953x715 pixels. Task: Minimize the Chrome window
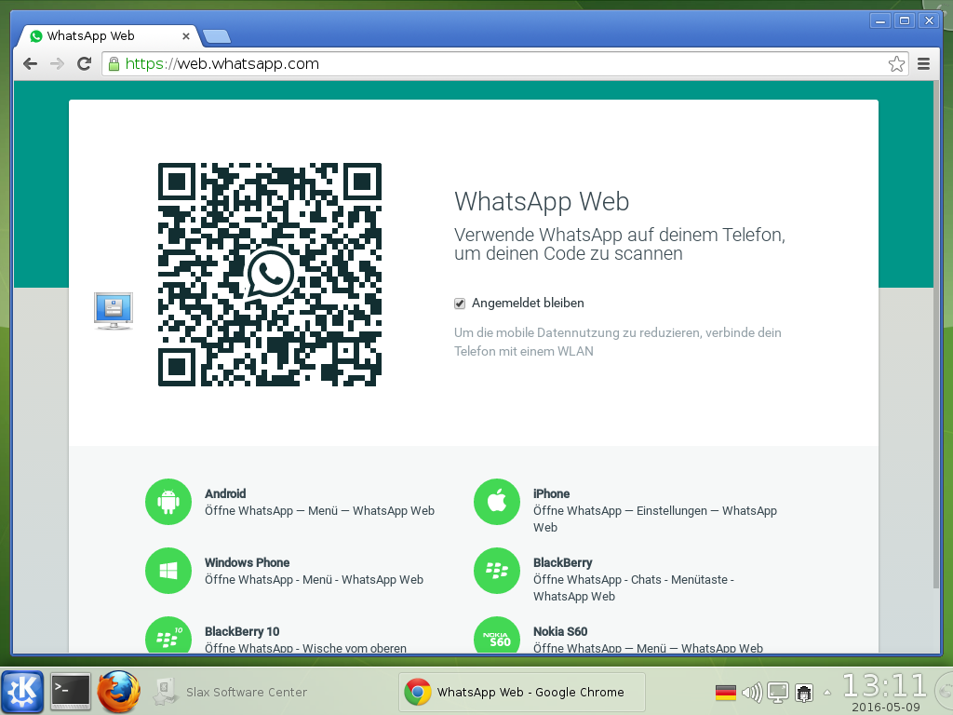[x=880, y=21]
